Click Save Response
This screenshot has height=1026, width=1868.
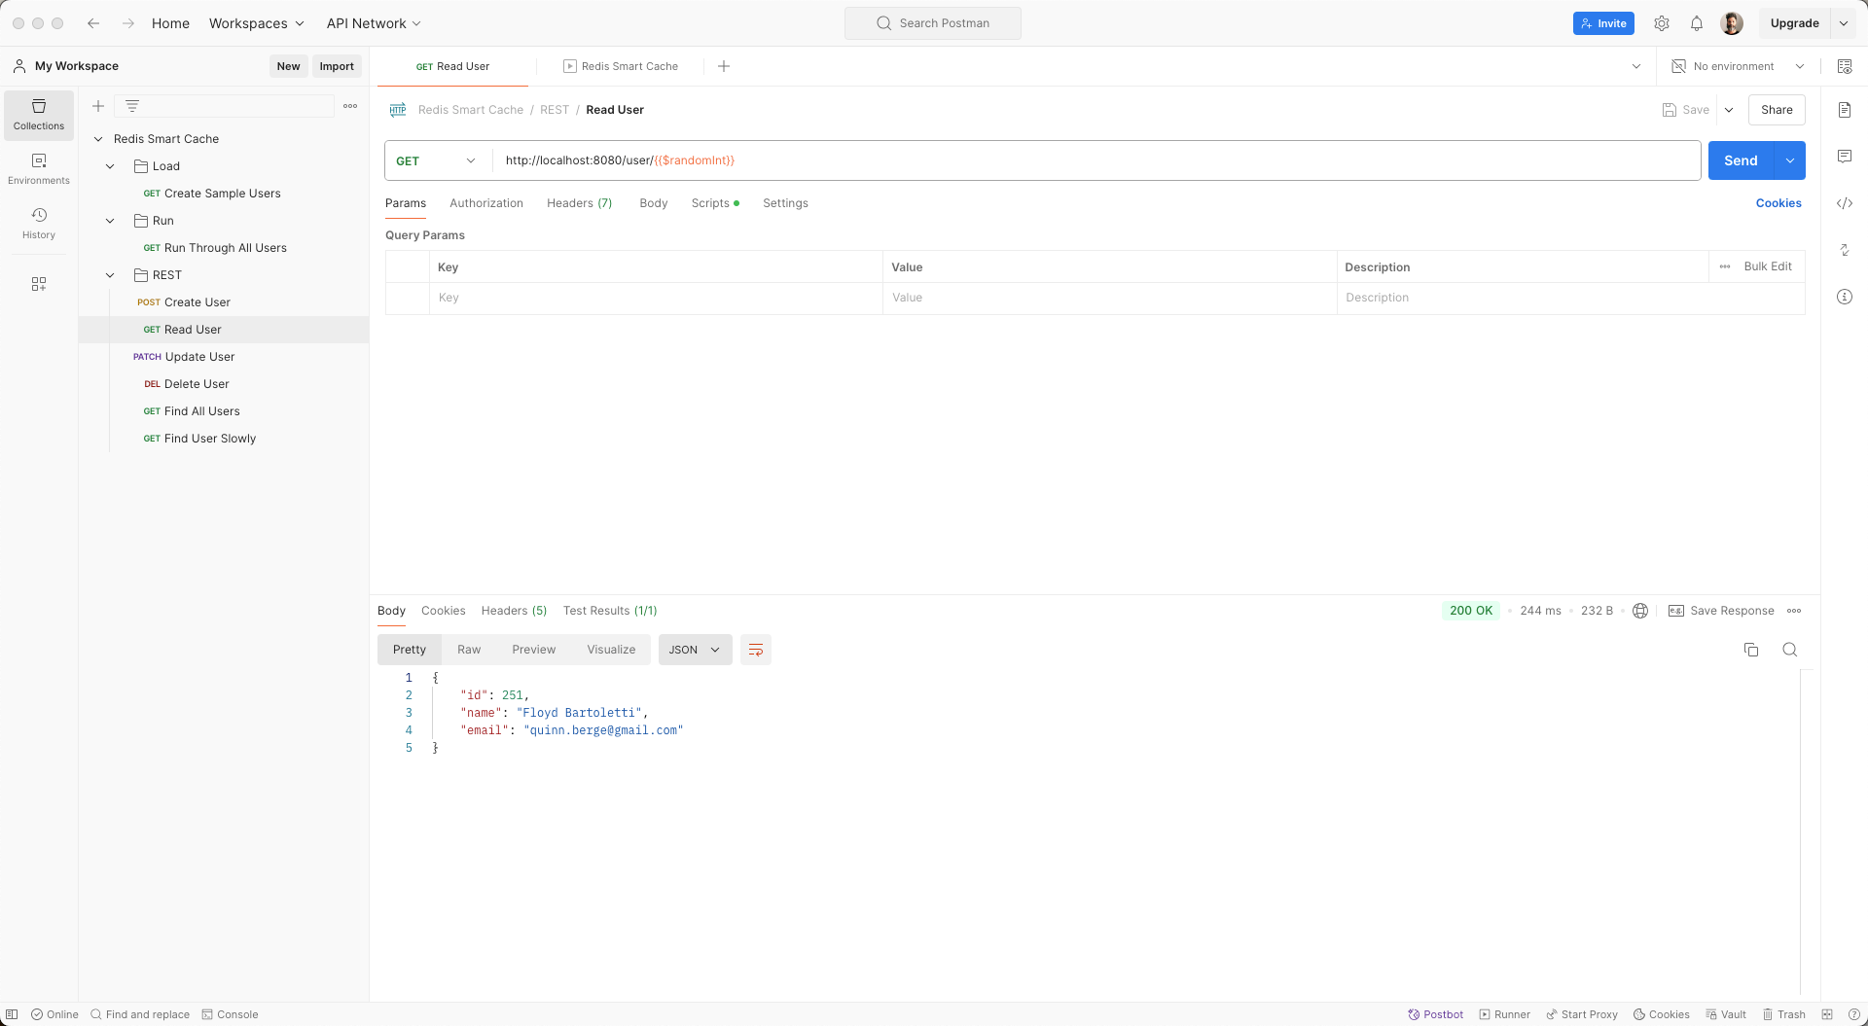pos(1721,611)
